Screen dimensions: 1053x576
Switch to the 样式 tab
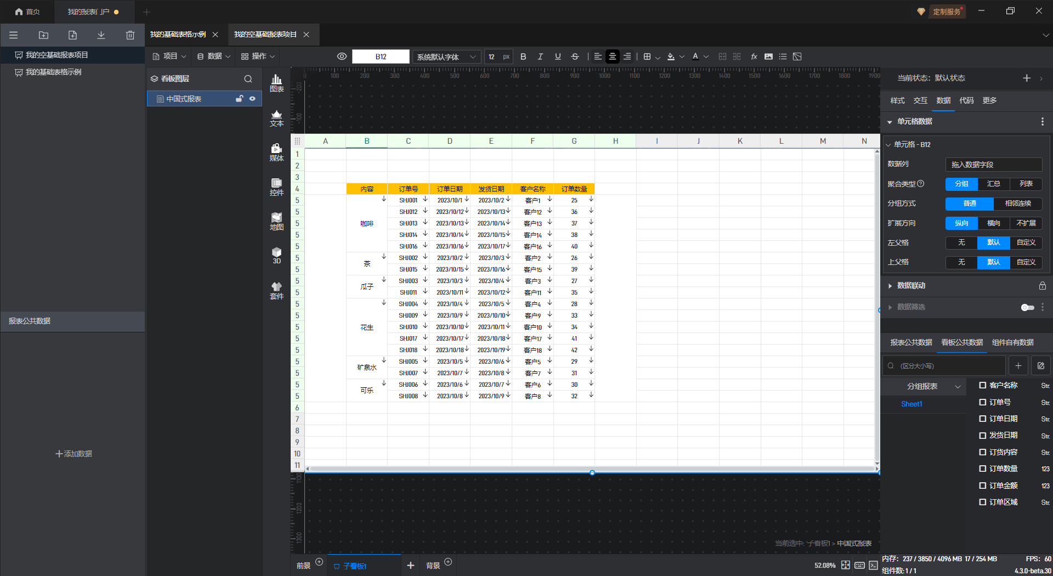897,100
